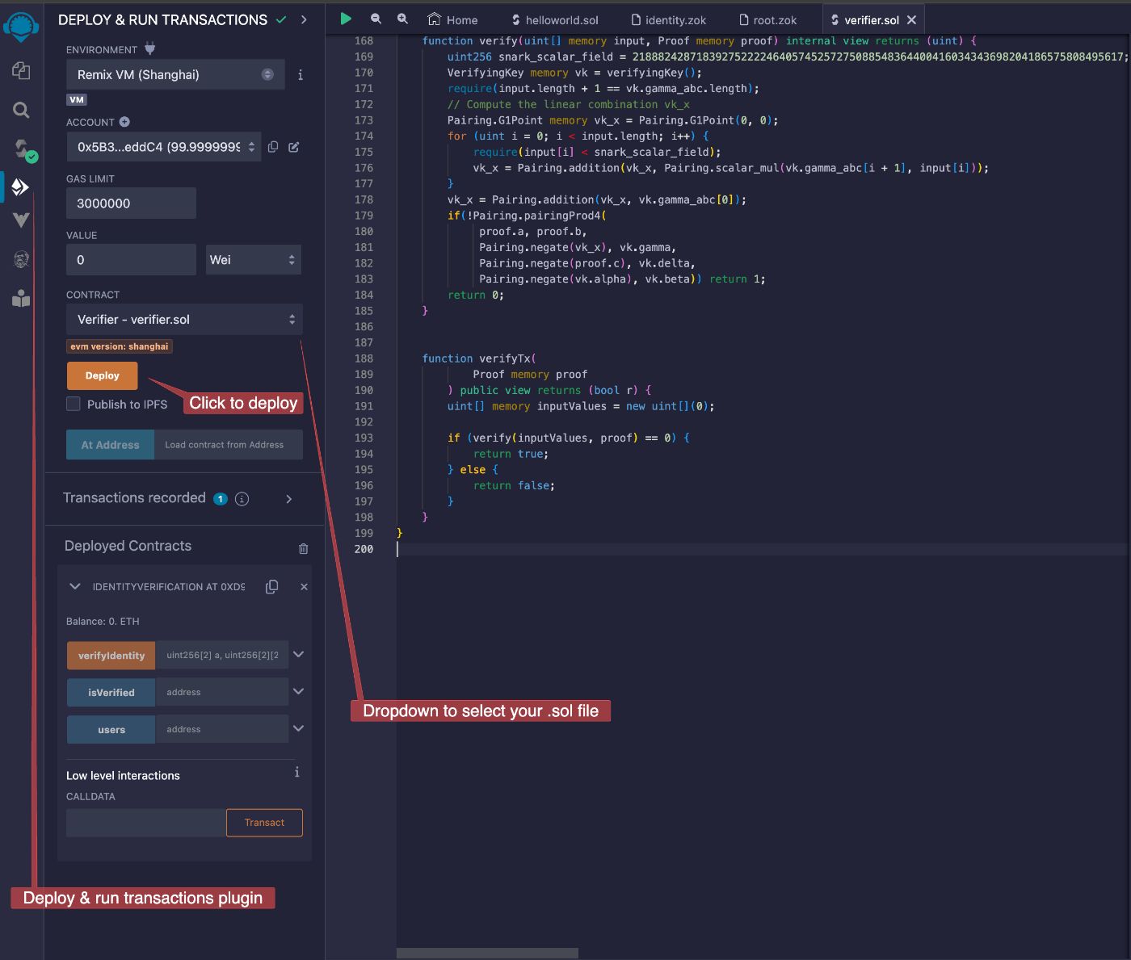Click the orange Deploy button
This screenshot has height=960, width=1131.
[102, 375]
